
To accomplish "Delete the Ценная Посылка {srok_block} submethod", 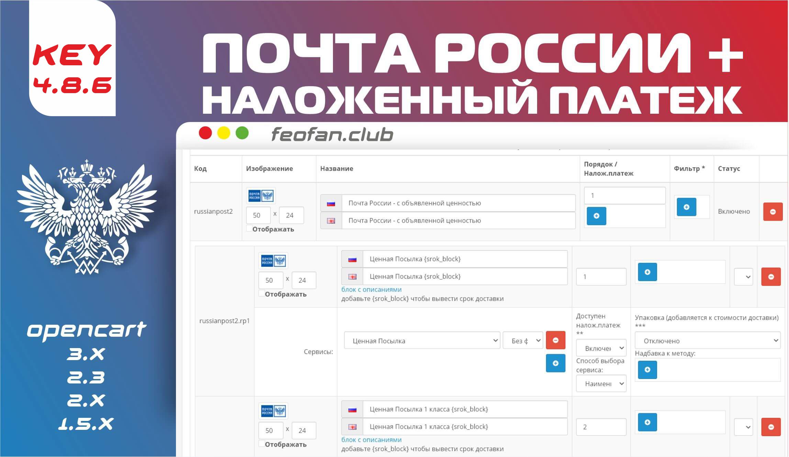I will [771, 277].
